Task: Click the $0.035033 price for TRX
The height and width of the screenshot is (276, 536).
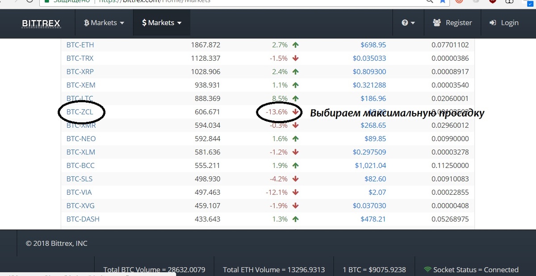Action: (369, 59)
